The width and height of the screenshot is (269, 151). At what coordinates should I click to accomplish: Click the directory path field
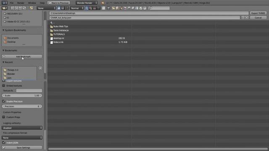[149, 13]
